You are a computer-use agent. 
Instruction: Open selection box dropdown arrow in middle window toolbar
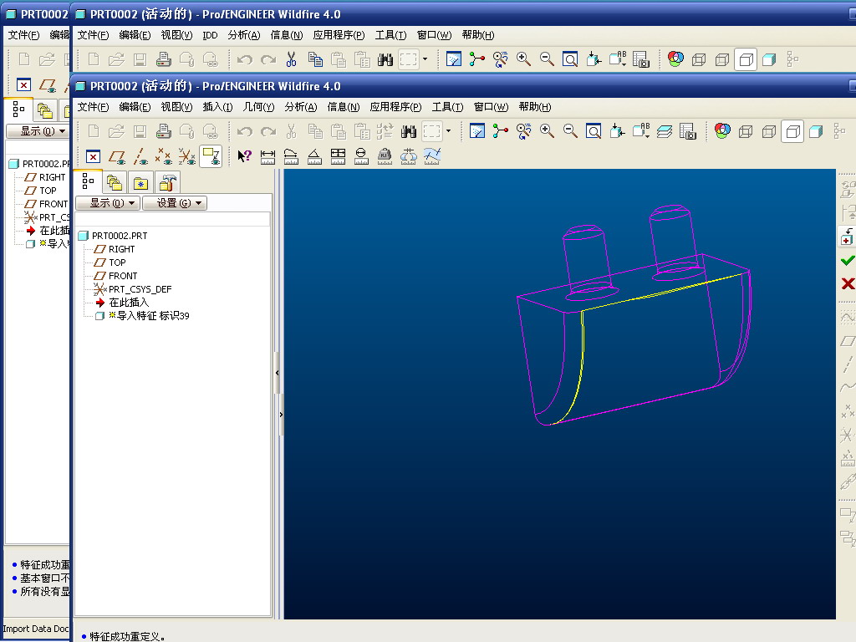click(x=425, y=59)
